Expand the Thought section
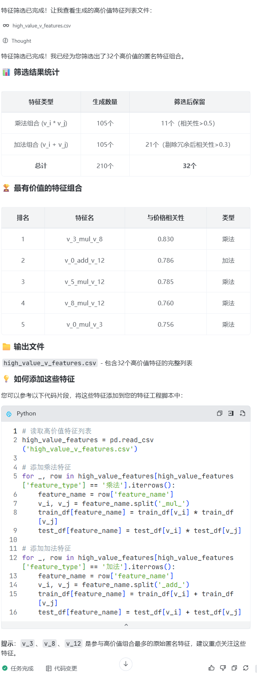The width and height of the screenshot is (257, 677). coord(21,41)
